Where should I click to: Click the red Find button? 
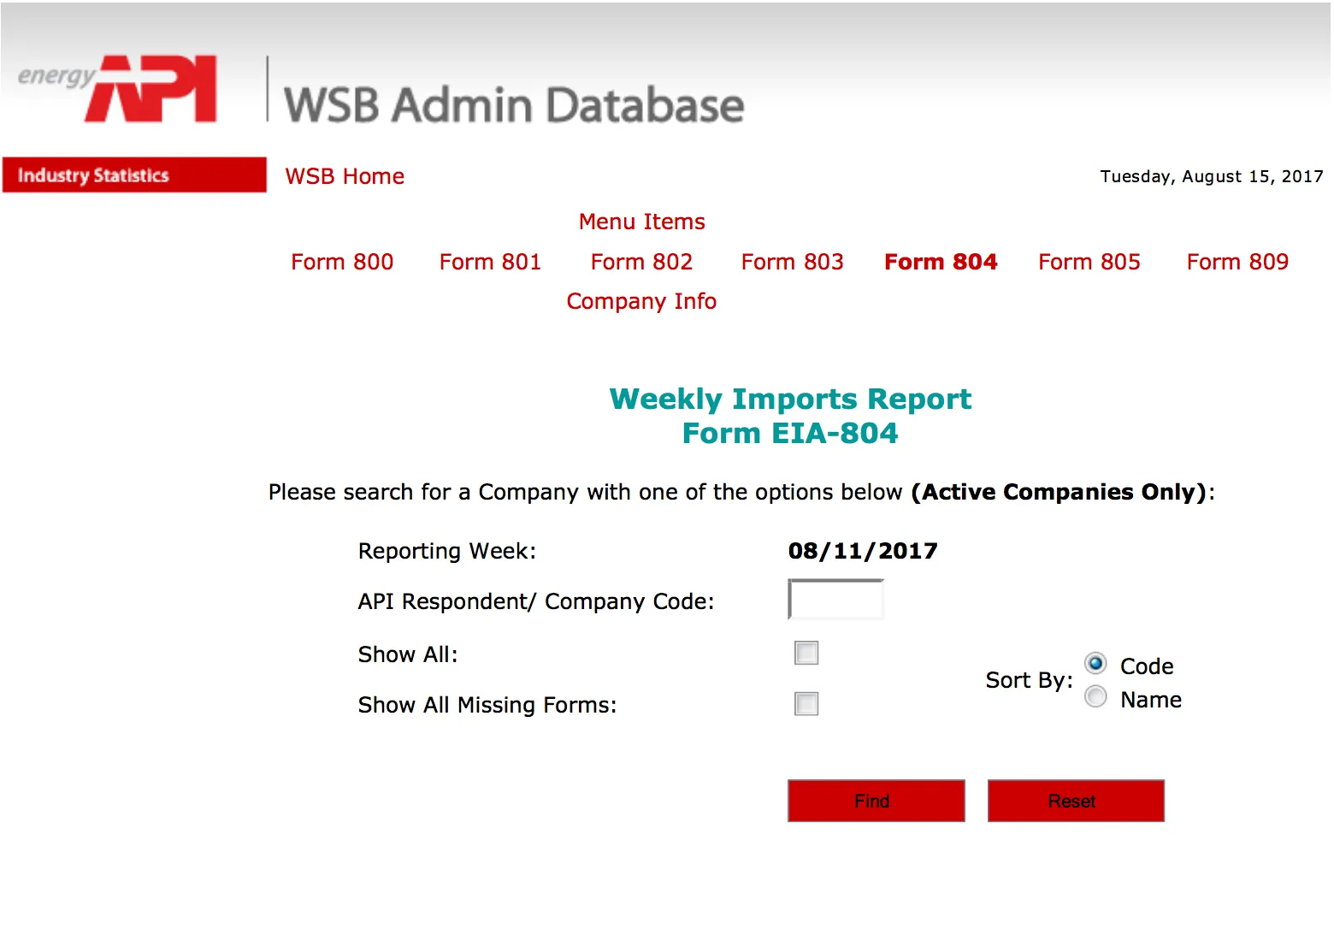click(x=876, y=801)
